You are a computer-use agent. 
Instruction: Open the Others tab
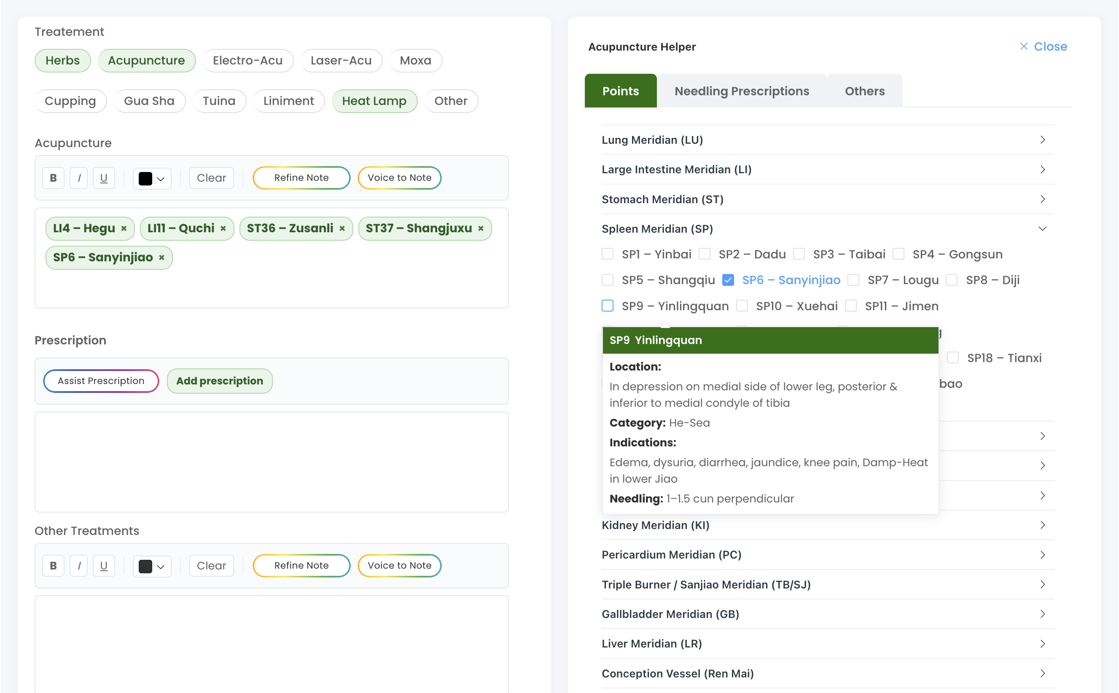864,91
